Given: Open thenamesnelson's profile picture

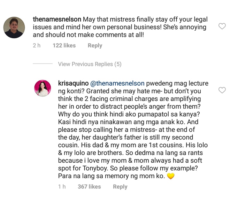Looking at the screenshot, I should 14,28.
